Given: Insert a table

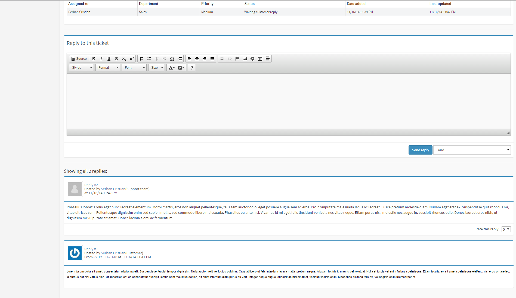Looking at the screenshot, I should [260, 59].
